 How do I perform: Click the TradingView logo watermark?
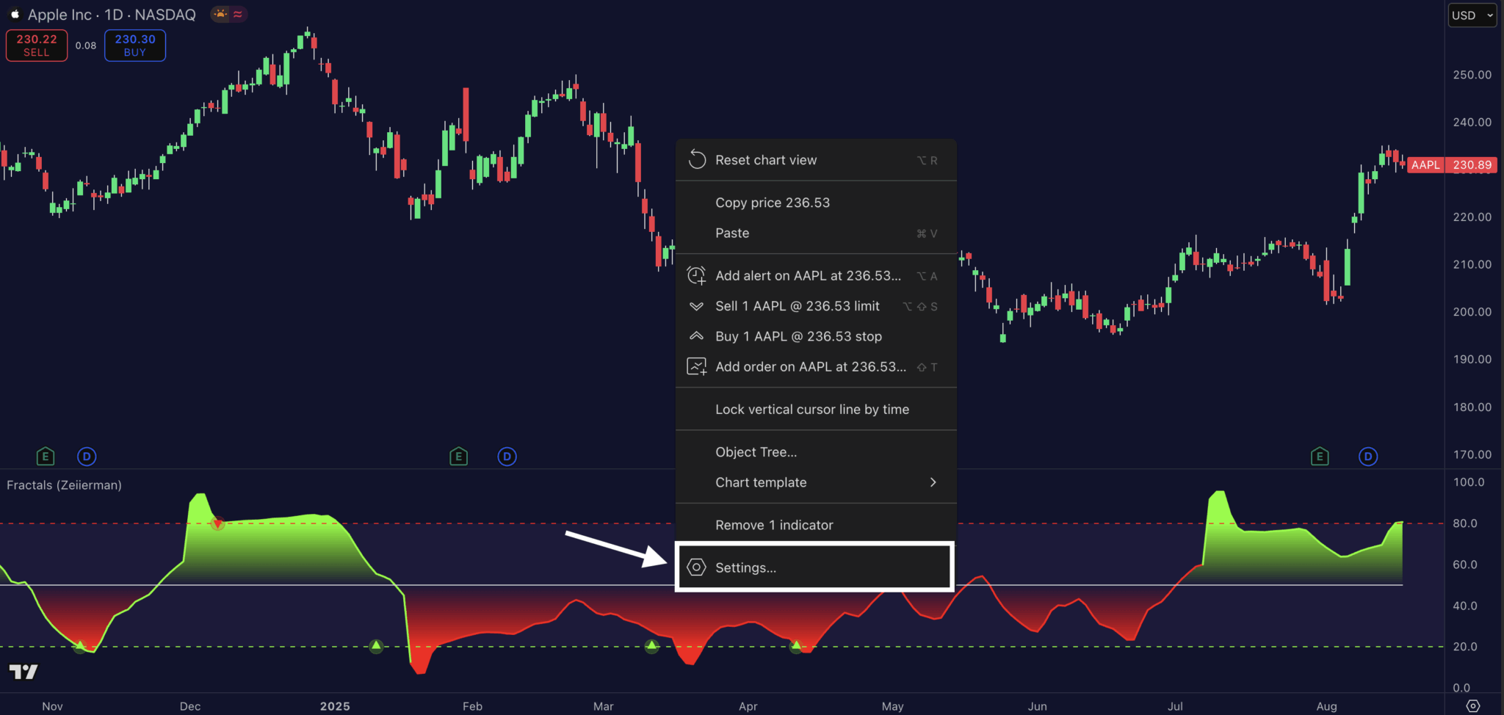[25, 671]
